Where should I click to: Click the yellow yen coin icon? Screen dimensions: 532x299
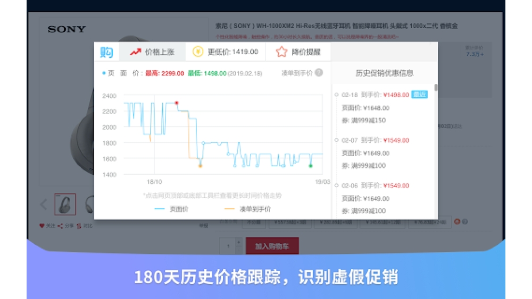pyautogui.click(x=198, y=52)
